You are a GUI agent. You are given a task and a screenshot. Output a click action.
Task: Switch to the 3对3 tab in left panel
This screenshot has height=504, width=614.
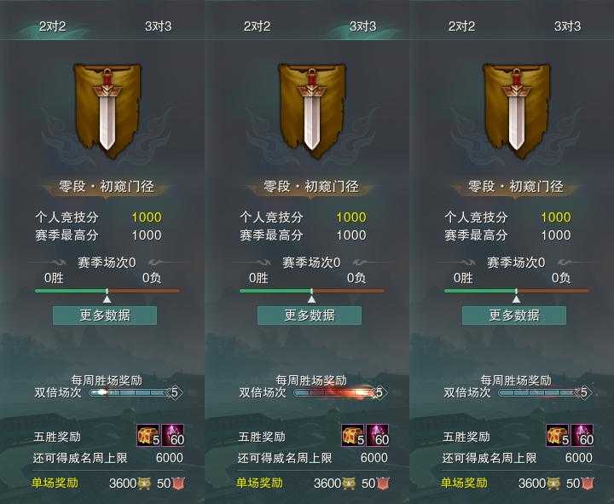[x=159, y=26]
